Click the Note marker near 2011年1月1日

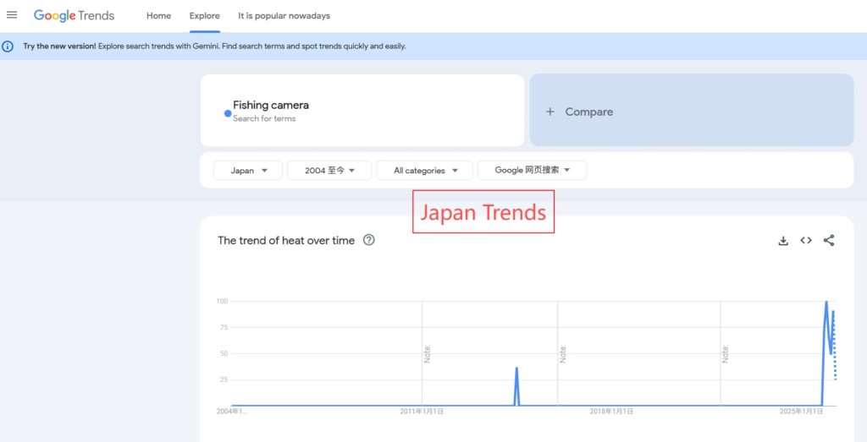click(428, 353)
